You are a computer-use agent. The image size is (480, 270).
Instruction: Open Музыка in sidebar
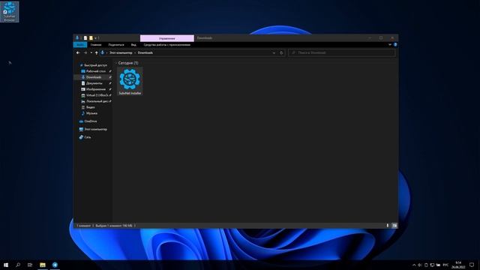point(91,113)
